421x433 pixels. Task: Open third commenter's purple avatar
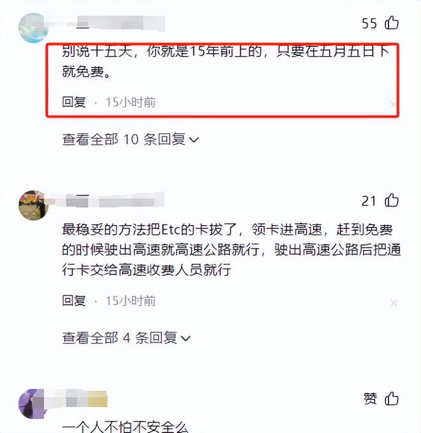(33, 404)
